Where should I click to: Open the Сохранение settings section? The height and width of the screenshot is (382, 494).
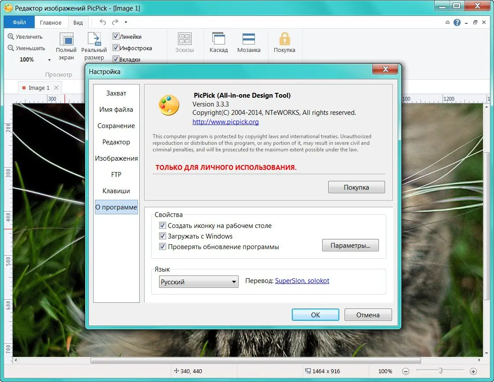[x=116, y=126]
